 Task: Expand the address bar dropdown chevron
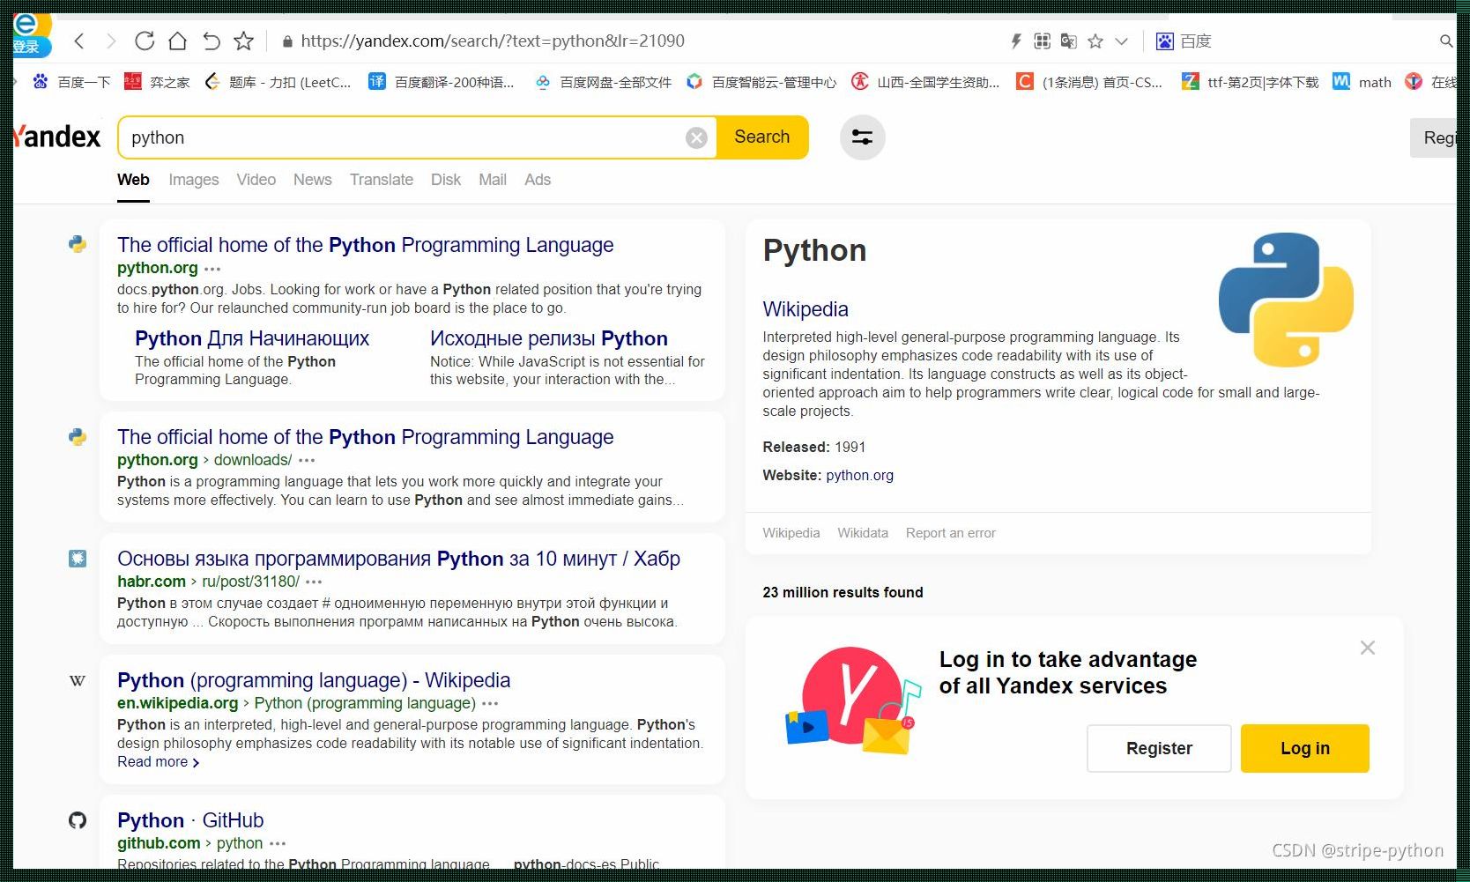(x=1121, y=41)
